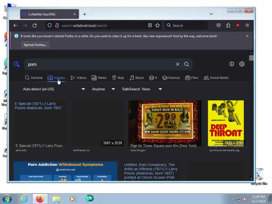Open the Extensions puzzle icon
The width and height of the screenshot is (272, 204).
click(x=228, y=25)
